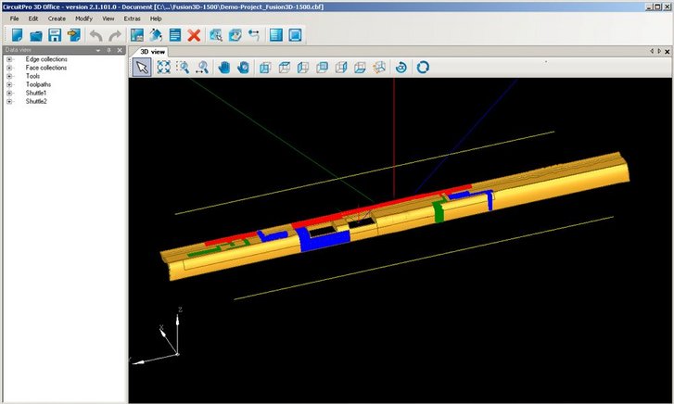
Task: Open the Modify menu
Action: coord(83,19)
